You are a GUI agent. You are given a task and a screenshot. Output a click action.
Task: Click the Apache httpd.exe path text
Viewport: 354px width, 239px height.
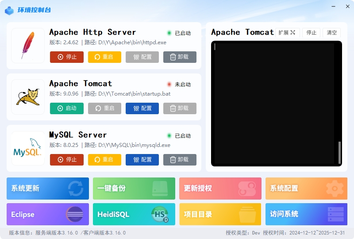point(125,42)
